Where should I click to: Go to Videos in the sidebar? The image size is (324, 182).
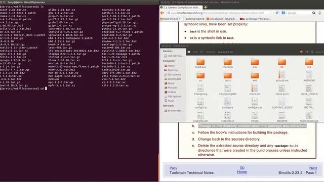pyautogui.click(x=170, y=92)
